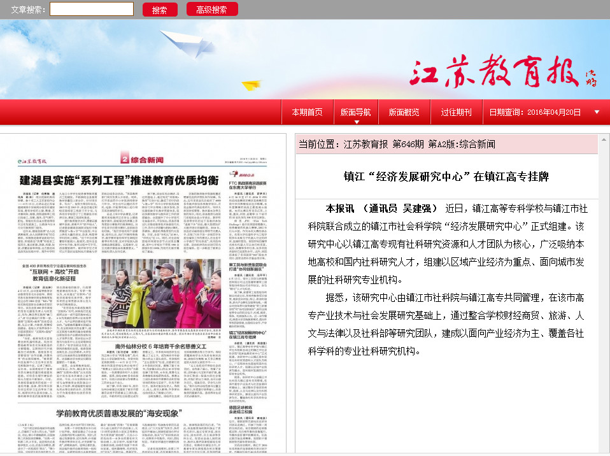Expand the 版面导航 dropdown arrow

click(x=357, y=122)
